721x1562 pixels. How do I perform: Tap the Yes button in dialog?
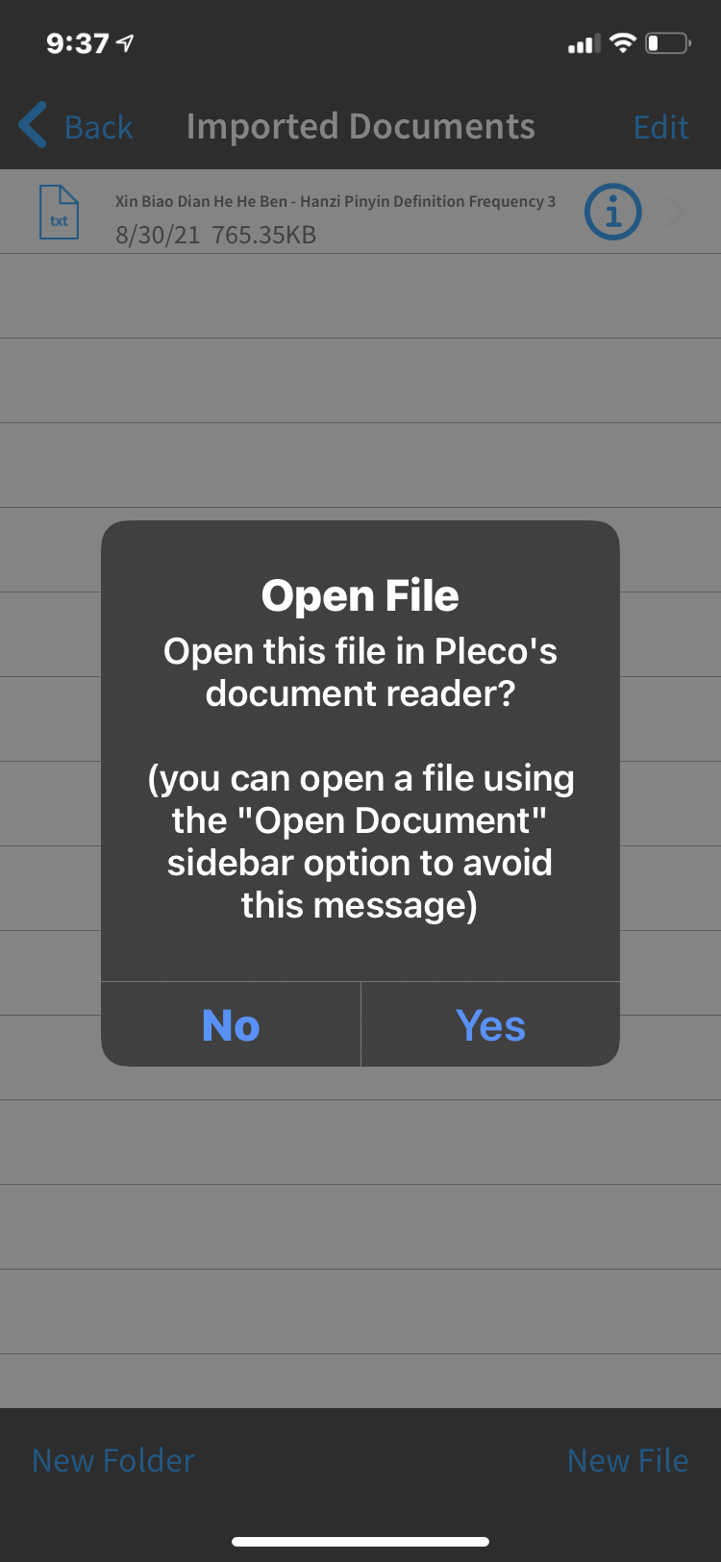490,1025
